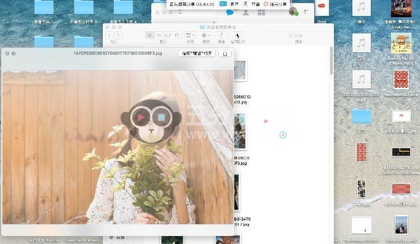Switch Finder to gallery view
The height and width of the screenshot is (244, 420).
(176, 36)
